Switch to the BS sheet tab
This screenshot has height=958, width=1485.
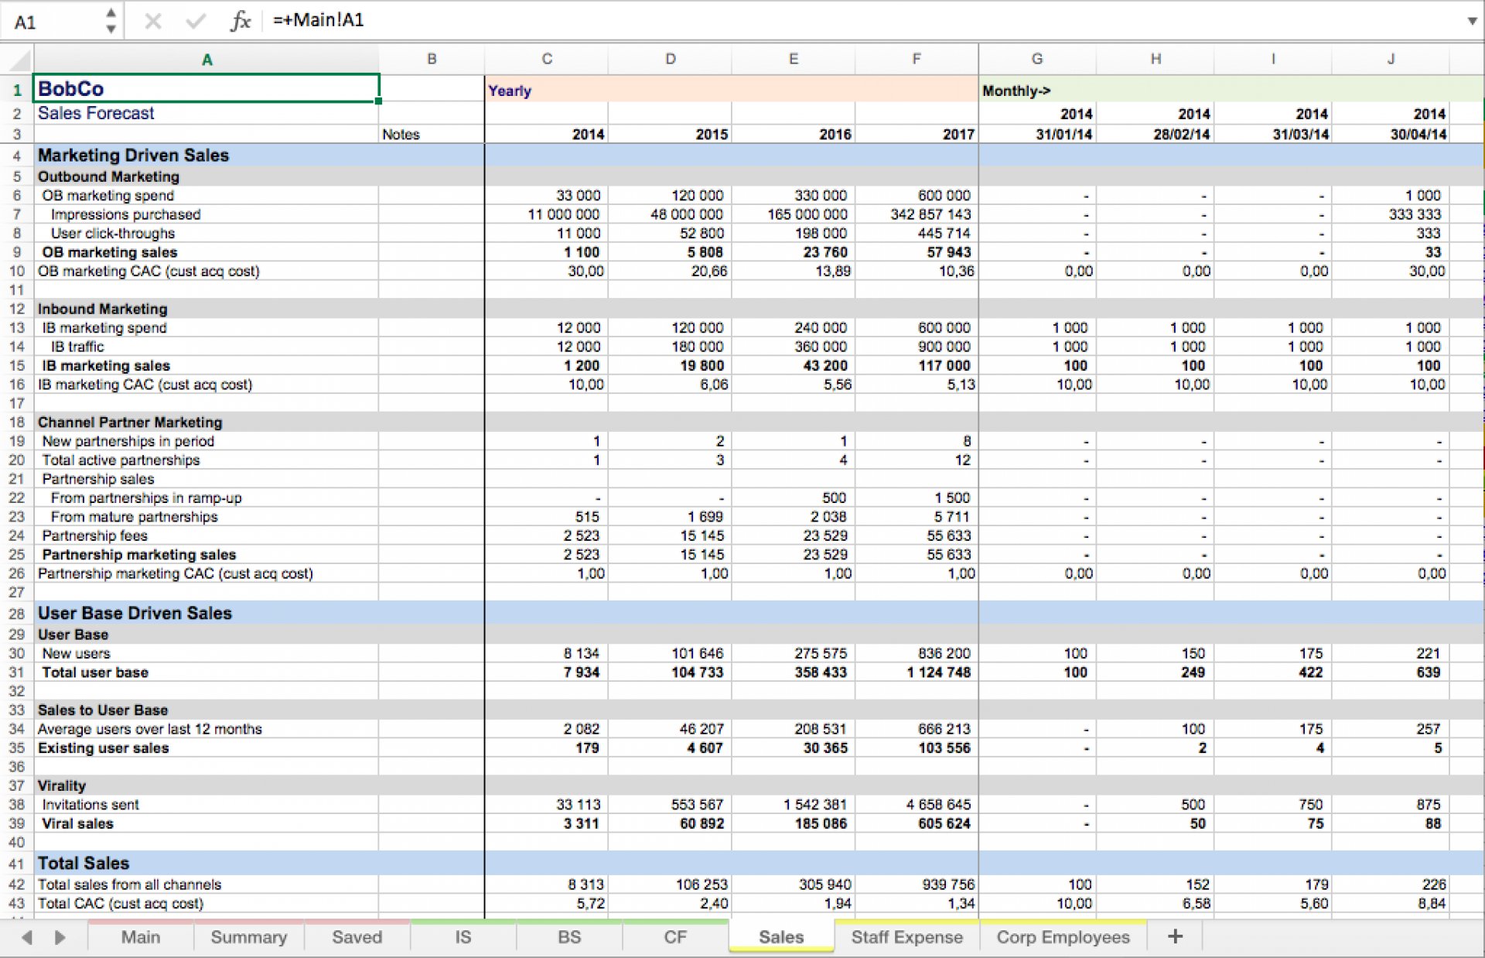(569, 937)
